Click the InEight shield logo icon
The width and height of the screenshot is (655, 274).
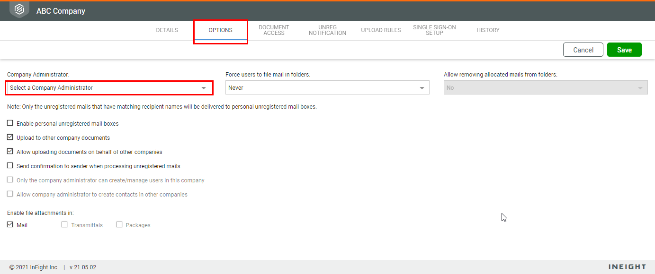[19, 9]
